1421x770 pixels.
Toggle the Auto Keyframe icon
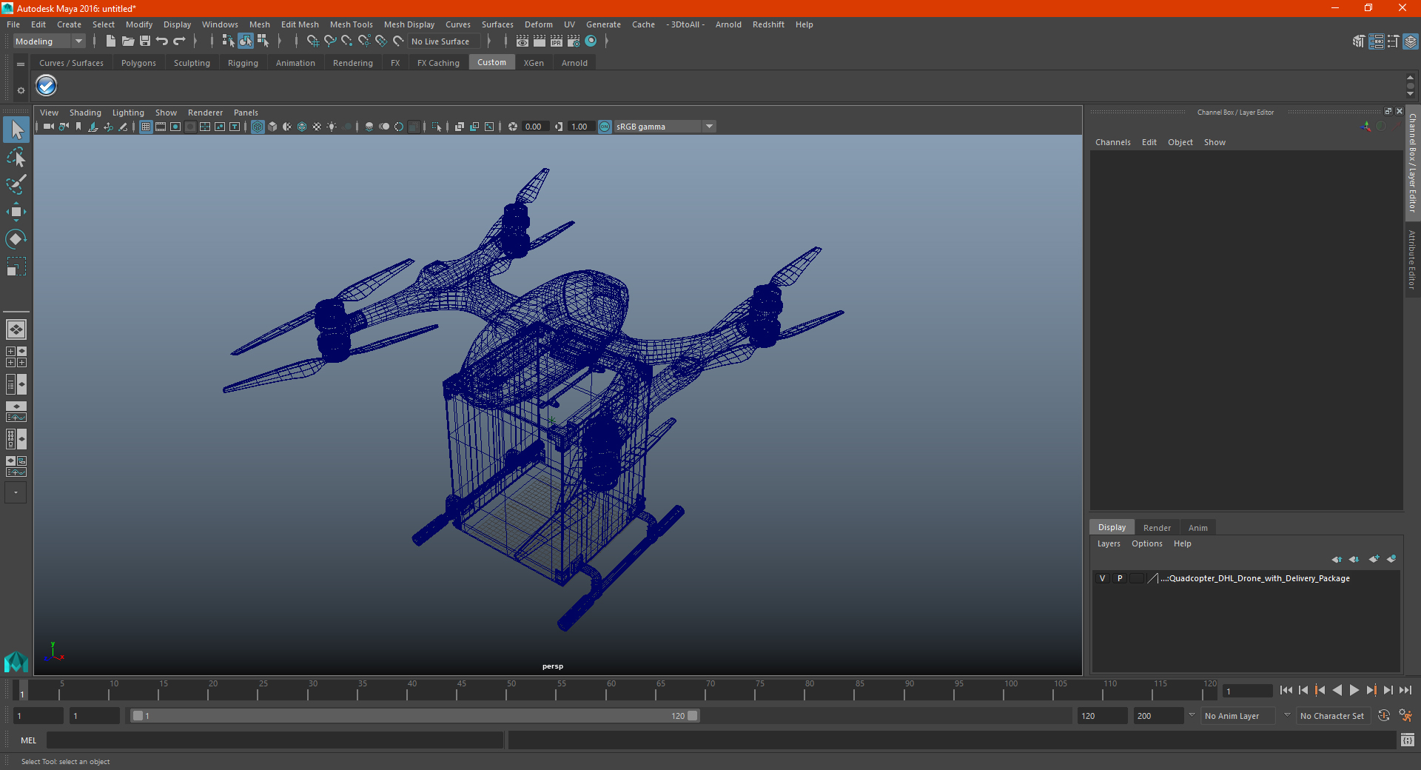click(x=1383, y=716)
